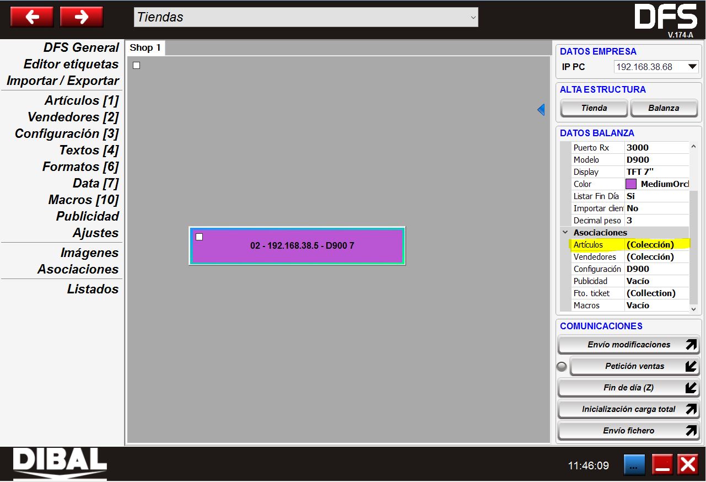Open Ajustes section

[x=95, y=233]
